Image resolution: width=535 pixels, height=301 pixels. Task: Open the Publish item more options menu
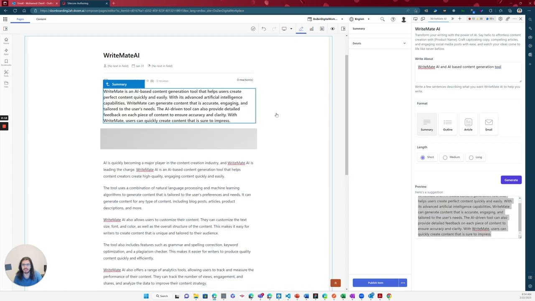[403, 283]
